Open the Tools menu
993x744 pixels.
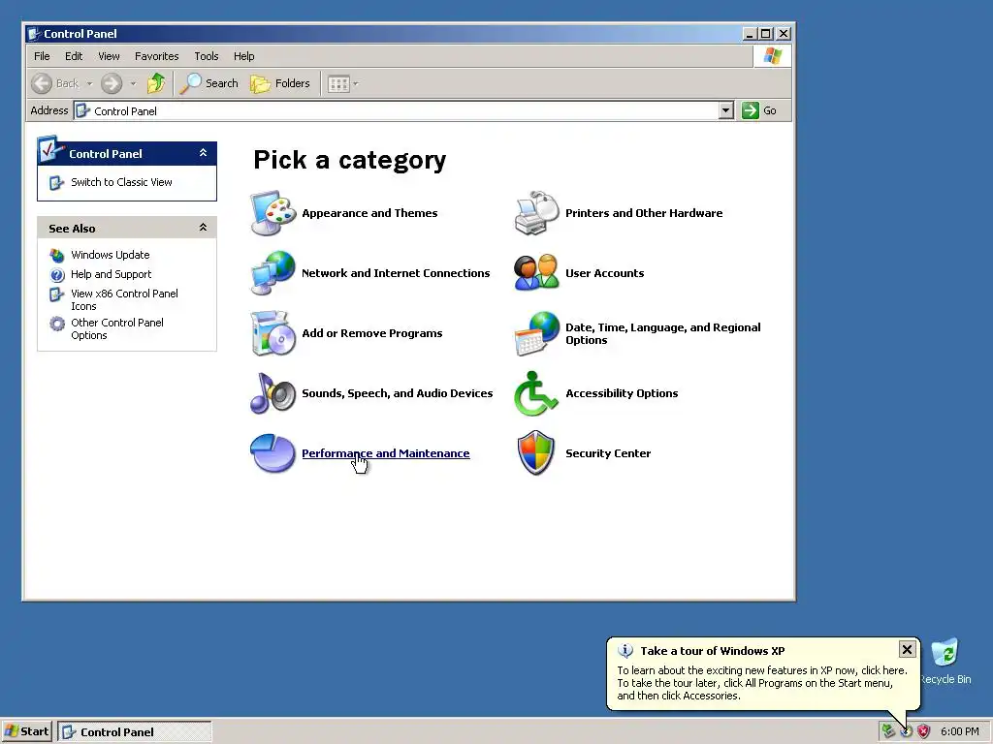[x=206, y=56]
